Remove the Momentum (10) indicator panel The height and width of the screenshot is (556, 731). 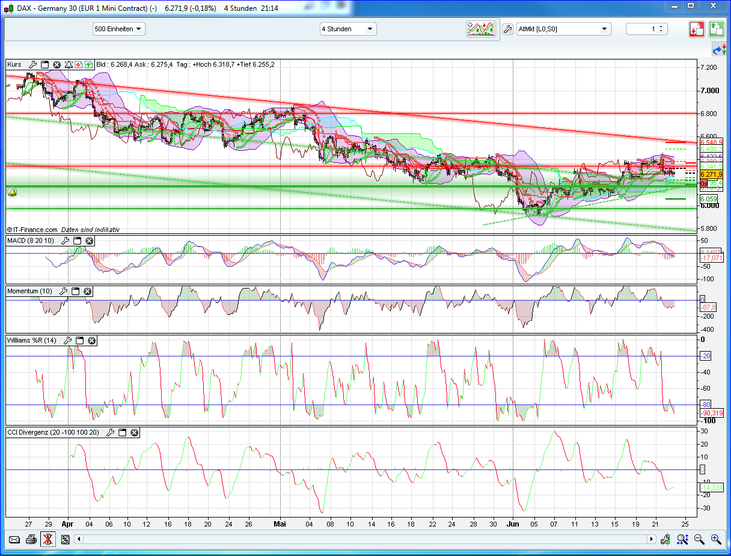88,292
